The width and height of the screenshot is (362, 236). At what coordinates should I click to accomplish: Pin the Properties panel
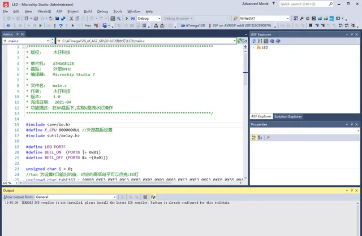point(352,124)
